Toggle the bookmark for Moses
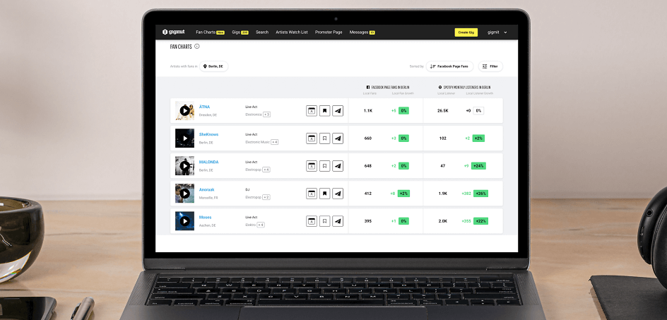This screenshot has height=320, width=667. [324, 221]
